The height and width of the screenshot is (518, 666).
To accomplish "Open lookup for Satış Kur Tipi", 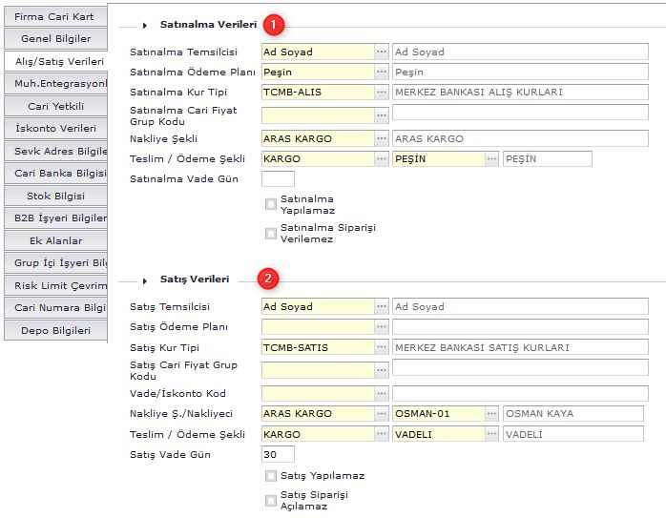I will tap(382, 347).
